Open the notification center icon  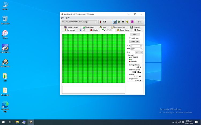pos(196,122)
